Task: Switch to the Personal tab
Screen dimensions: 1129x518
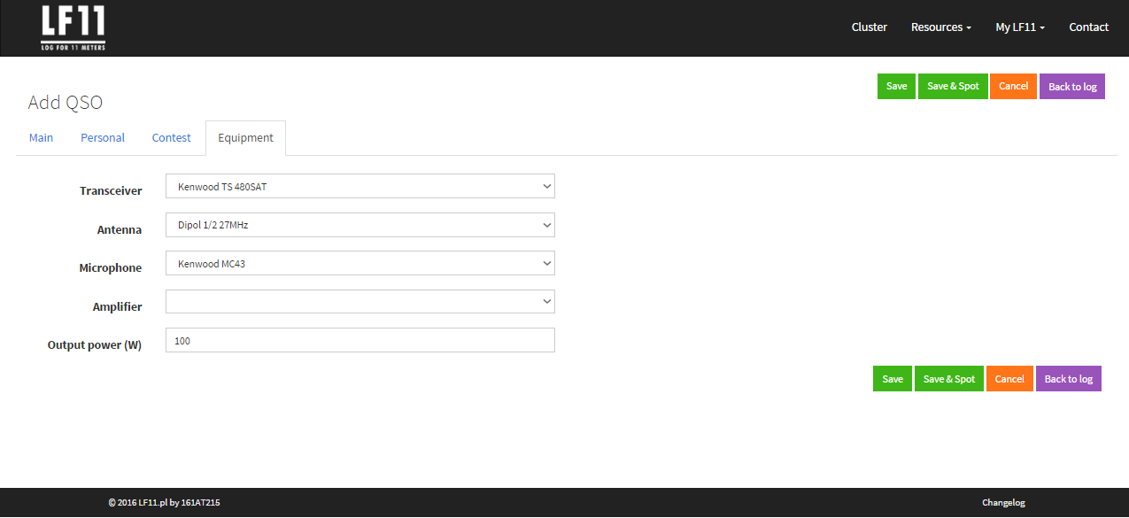Action: [x=103, y=138]
